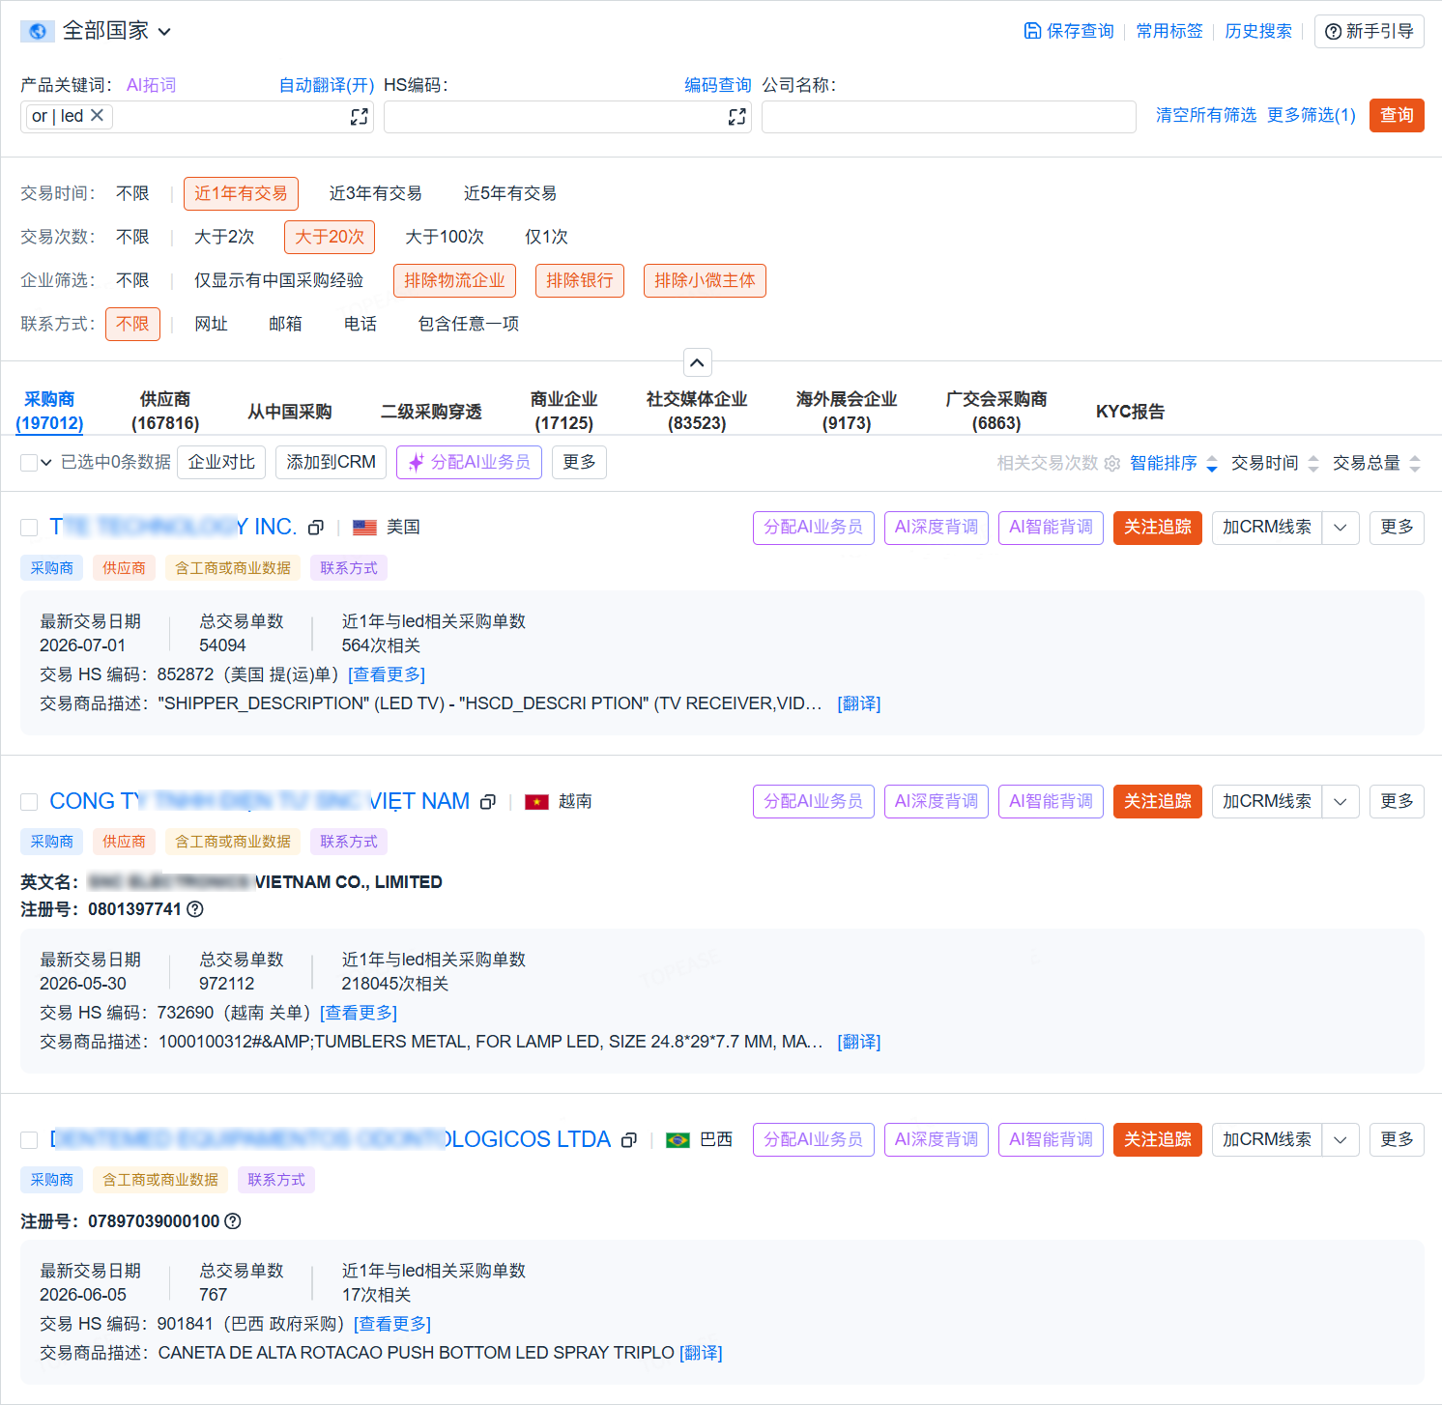Click the 保存查询 save icon link
Image resolution: width=1442 pixels, height=1405 pixels.
pos(1068,31)
